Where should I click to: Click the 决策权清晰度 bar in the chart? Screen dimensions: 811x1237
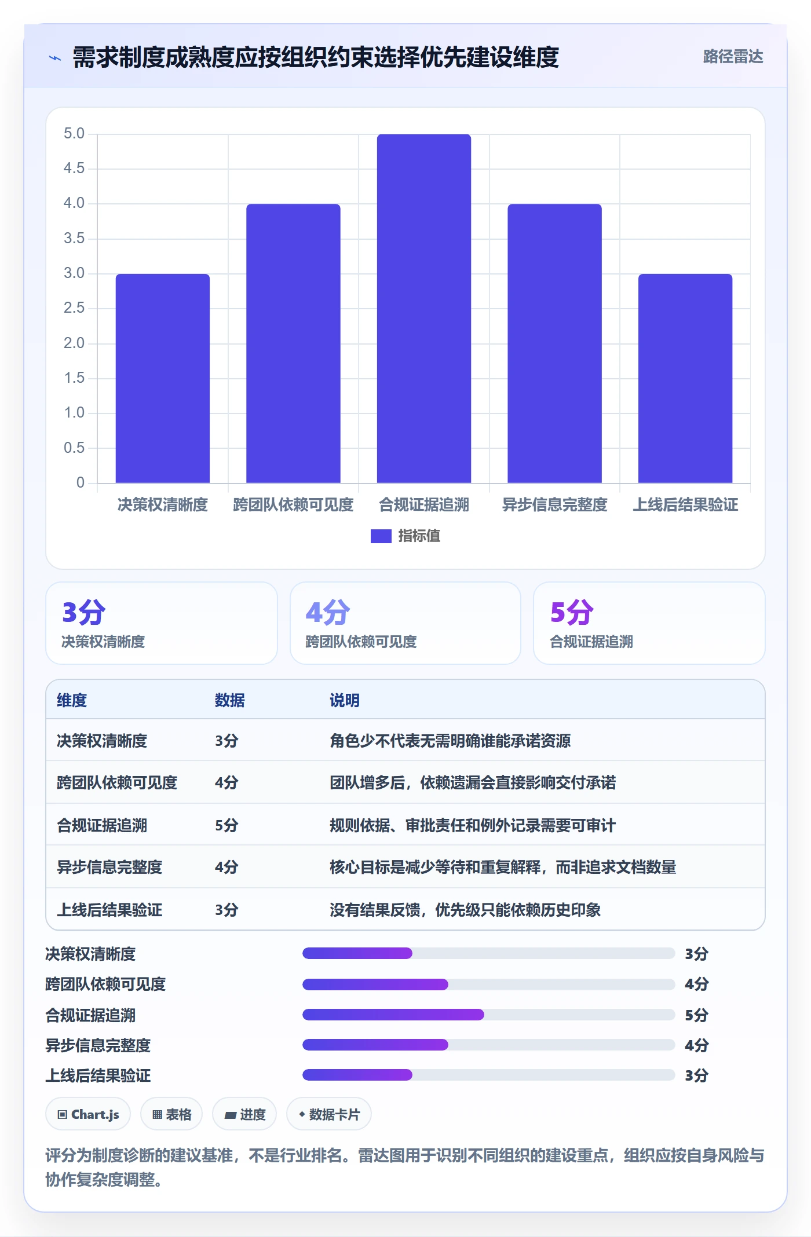pos(163,378)
